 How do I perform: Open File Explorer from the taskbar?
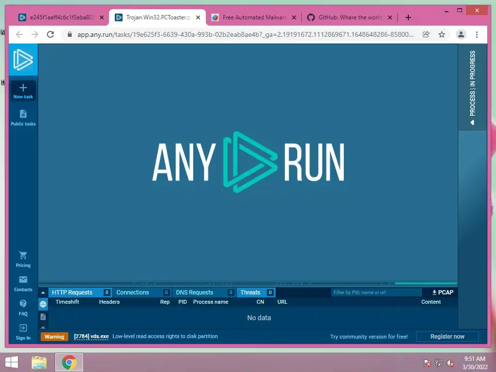coord(39,362)
